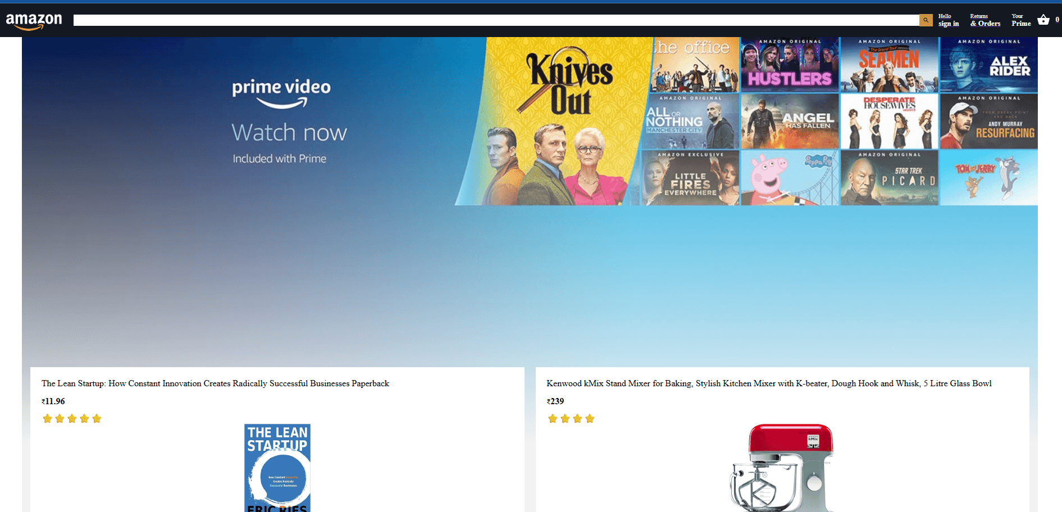1062x512 pixels.
Task: Open the Your Prime link
Action: (x=1021, y=20)
